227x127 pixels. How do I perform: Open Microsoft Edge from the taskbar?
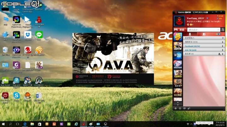pos(25,124)
